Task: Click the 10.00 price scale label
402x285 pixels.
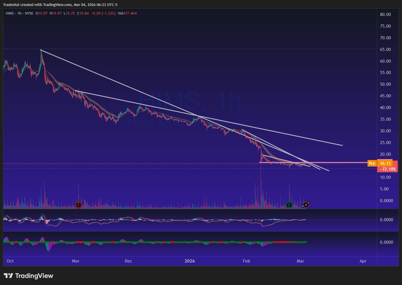Action: click(x=385, y=177)
